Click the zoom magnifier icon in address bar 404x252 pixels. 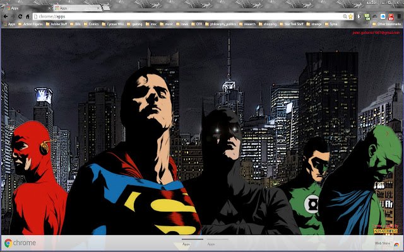[345, 16]
